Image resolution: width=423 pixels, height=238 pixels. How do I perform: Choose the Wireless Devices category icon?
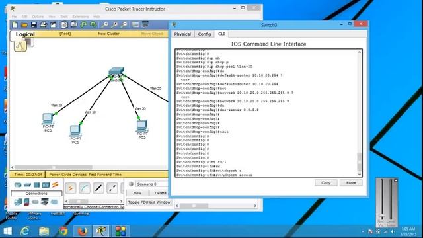46,185
